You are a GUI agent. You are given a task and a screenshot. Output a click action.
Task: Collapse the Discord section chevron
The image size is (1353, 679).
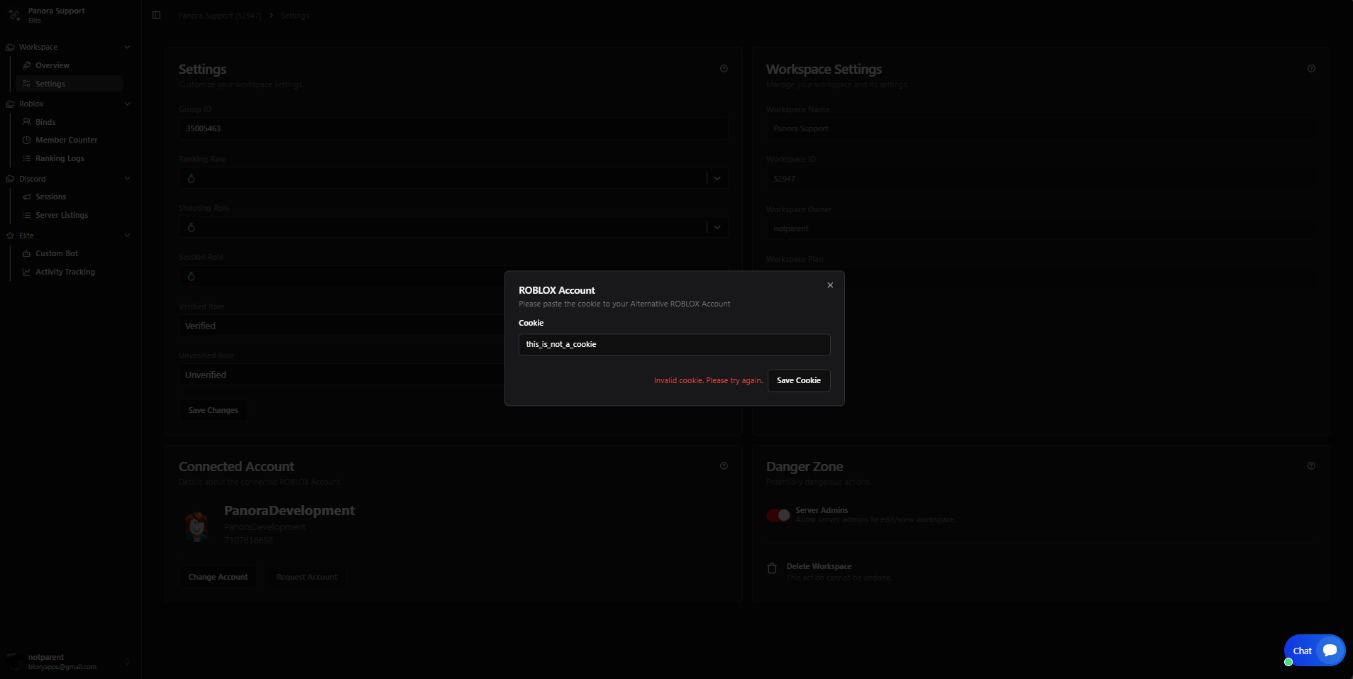[128, 179]
